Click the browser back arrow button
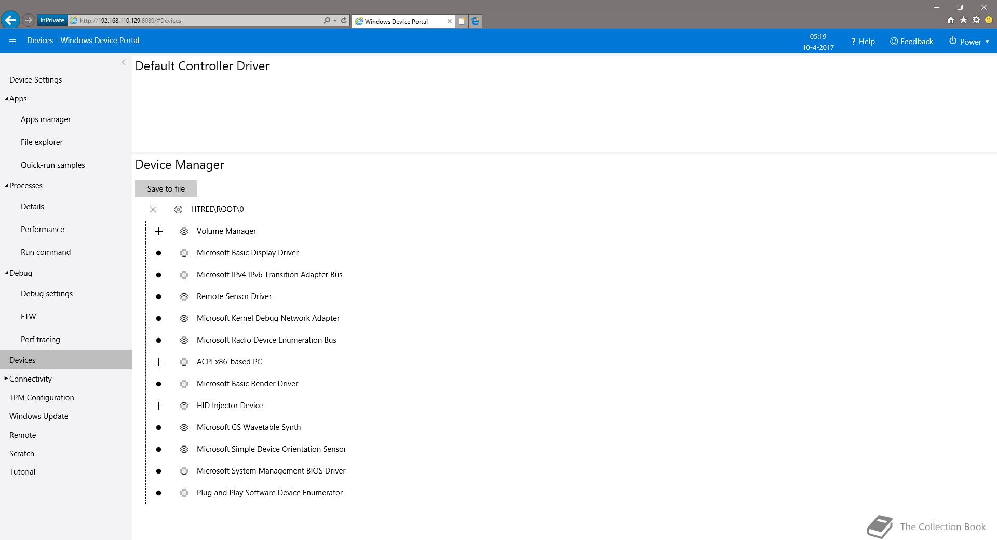The image size is (997, 540). 10,20
